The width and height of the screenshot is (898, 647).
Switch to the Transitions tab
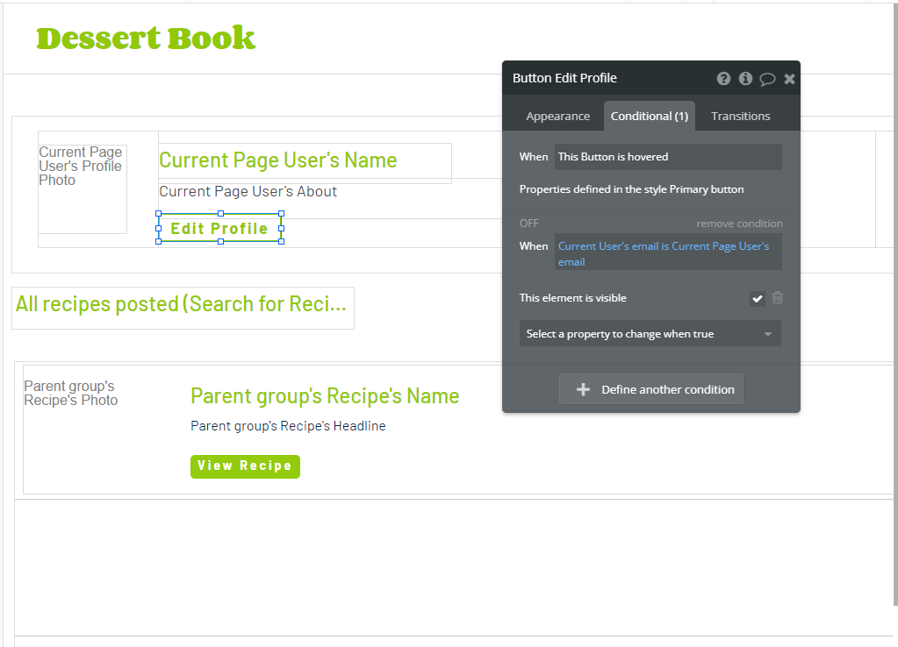point(741,116)
